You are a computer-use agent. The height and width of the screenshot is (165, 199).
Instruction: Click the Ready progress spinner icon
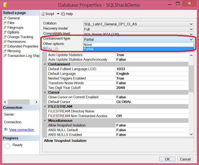7,146
